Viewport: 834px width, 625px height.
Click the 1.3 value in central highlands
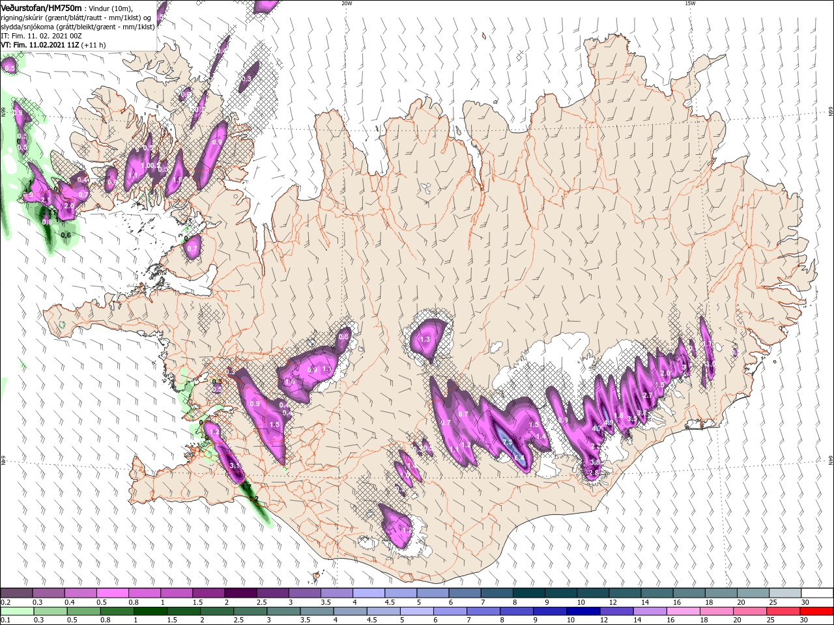425,339
